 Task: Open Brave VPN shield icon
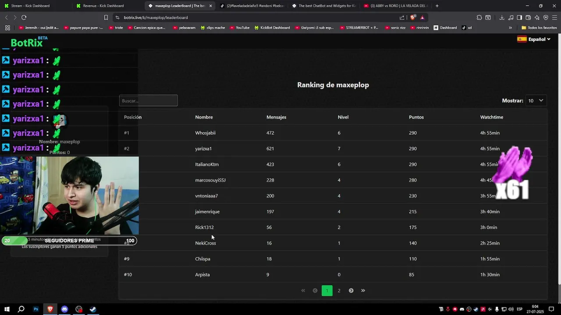(x=546, y=17)
